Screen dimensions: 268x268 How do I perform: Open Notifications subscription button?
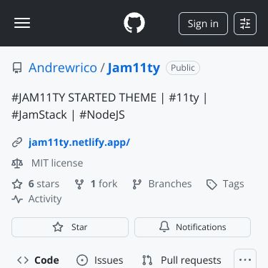point(192,227)
